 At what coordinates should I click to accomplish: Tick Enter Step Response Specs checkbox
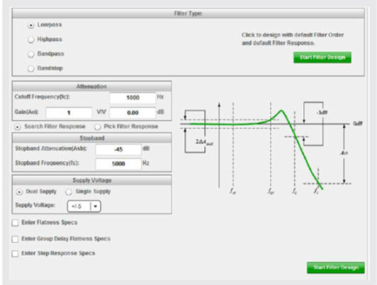click(x=15, y=254)
